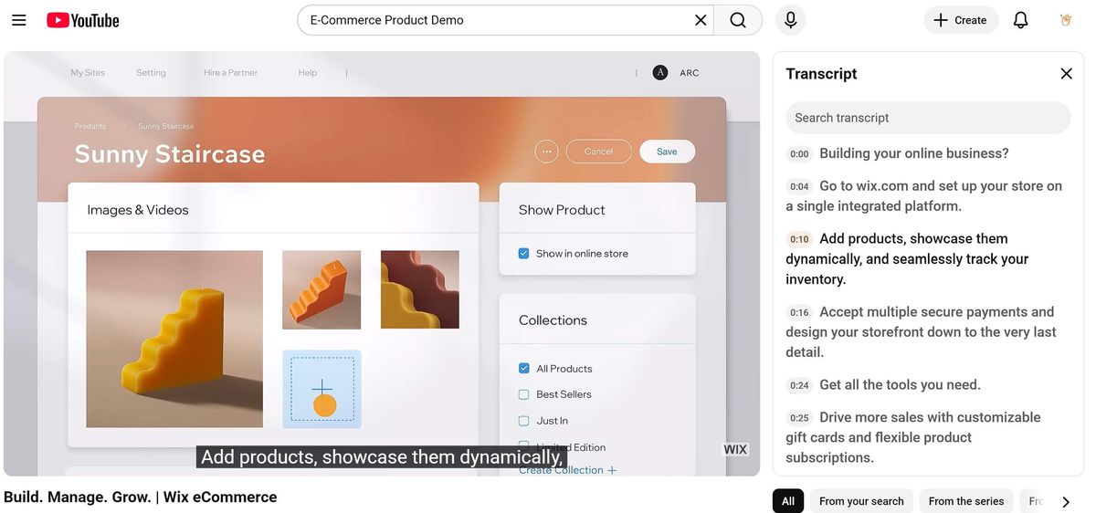Click the 'Sunny Staircase' product title
The image size is (1096, 513).
coord(170,153)
